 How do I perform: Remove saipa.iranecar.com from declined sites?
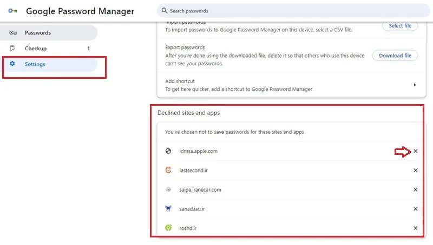click(x=415, y=189)
